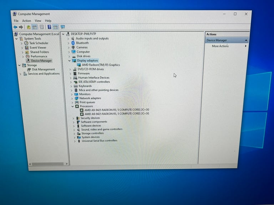The width and height of the screenshot is (274, 205).
Task: Select the second AMD A9-9425 processor entry
Action: pyautogui.click(x=117, y=114)
